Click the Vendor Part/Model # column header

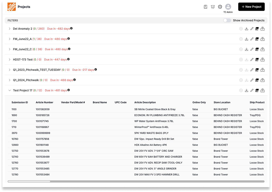tap(73, 102)
